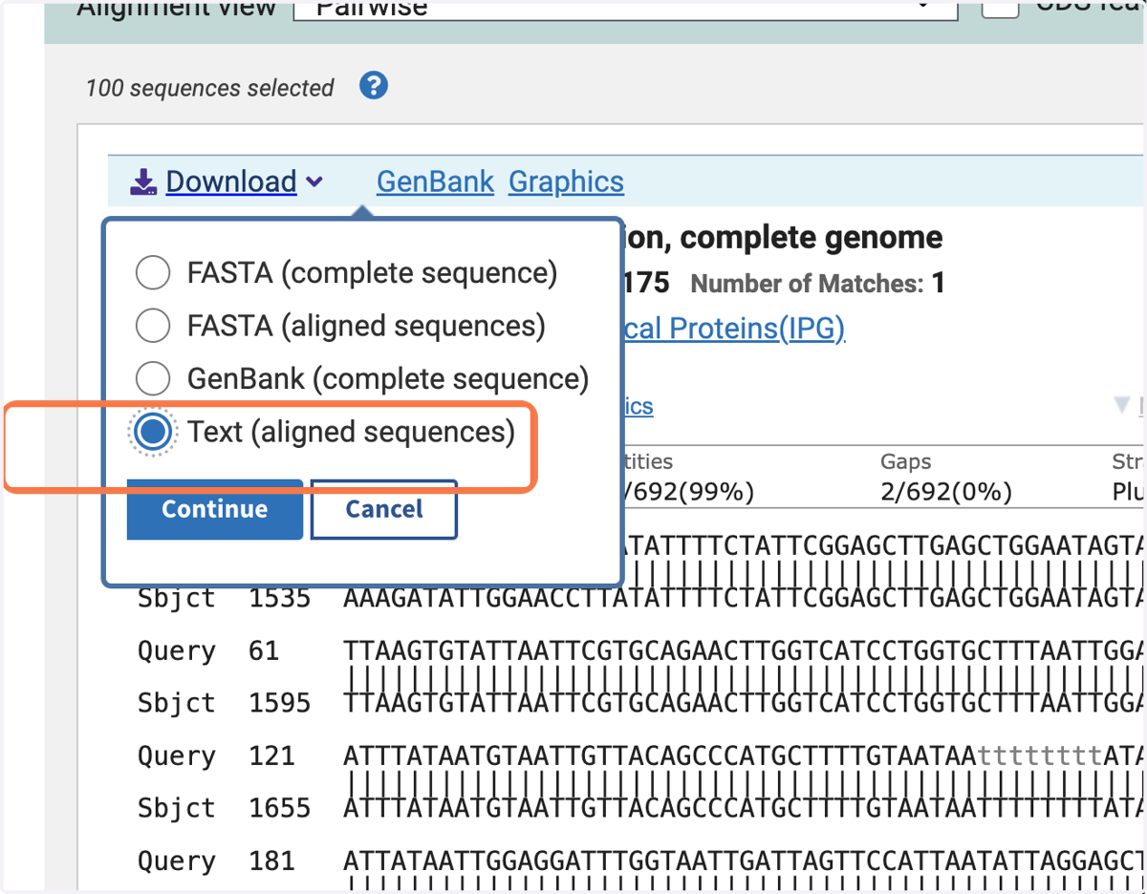This screenshot has height=894, width=1147.
Task: Tick the checkbox beside the Alignment view dropdown
Action: [1001, 8]
